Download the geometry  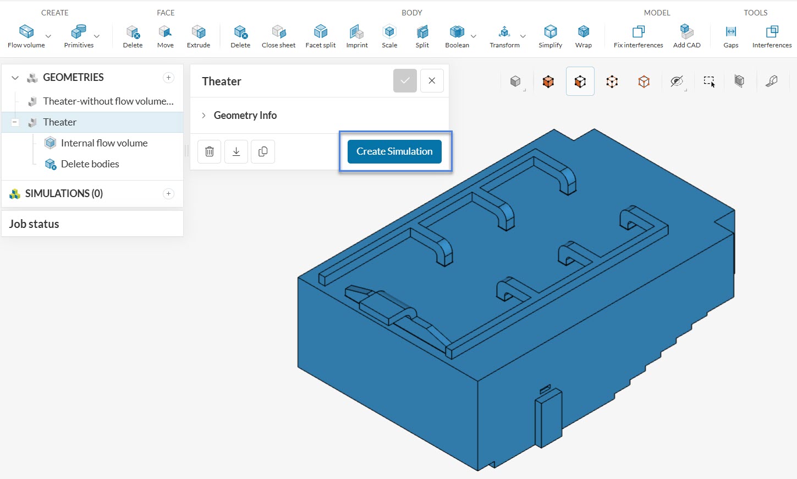click(x=236, y=151)
